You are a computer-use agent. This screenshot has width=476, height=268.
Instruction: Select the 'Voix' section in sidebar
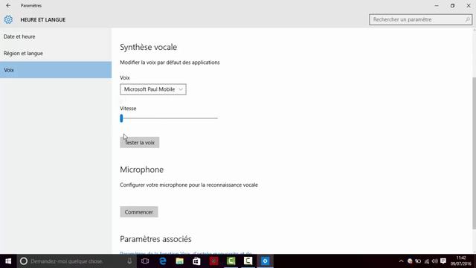click(56, 70)
